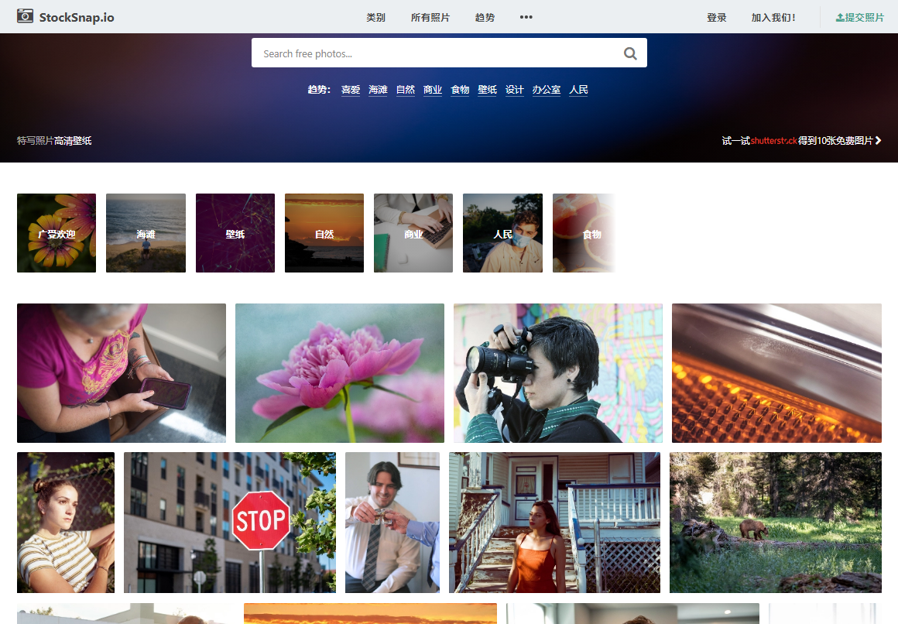Open the photographer with camera photo

coord(558,373)
